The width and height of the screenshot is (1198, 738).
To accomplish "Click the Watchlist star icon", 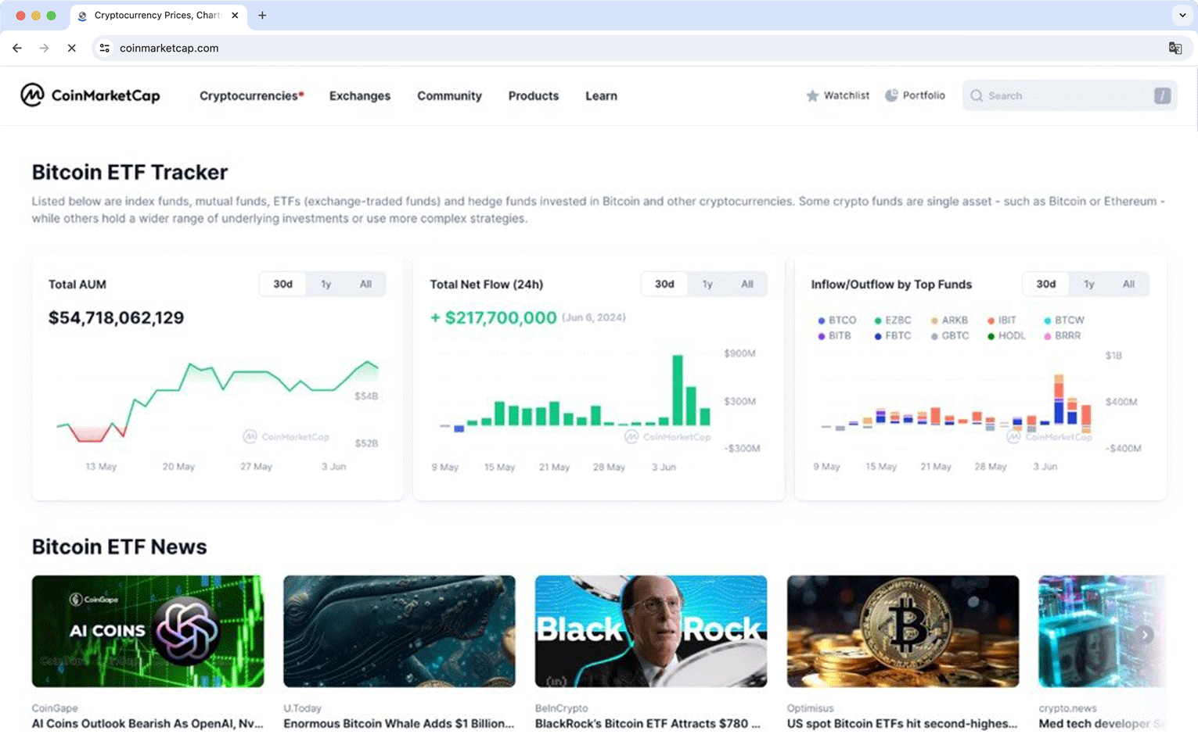I will click(812, 95).
